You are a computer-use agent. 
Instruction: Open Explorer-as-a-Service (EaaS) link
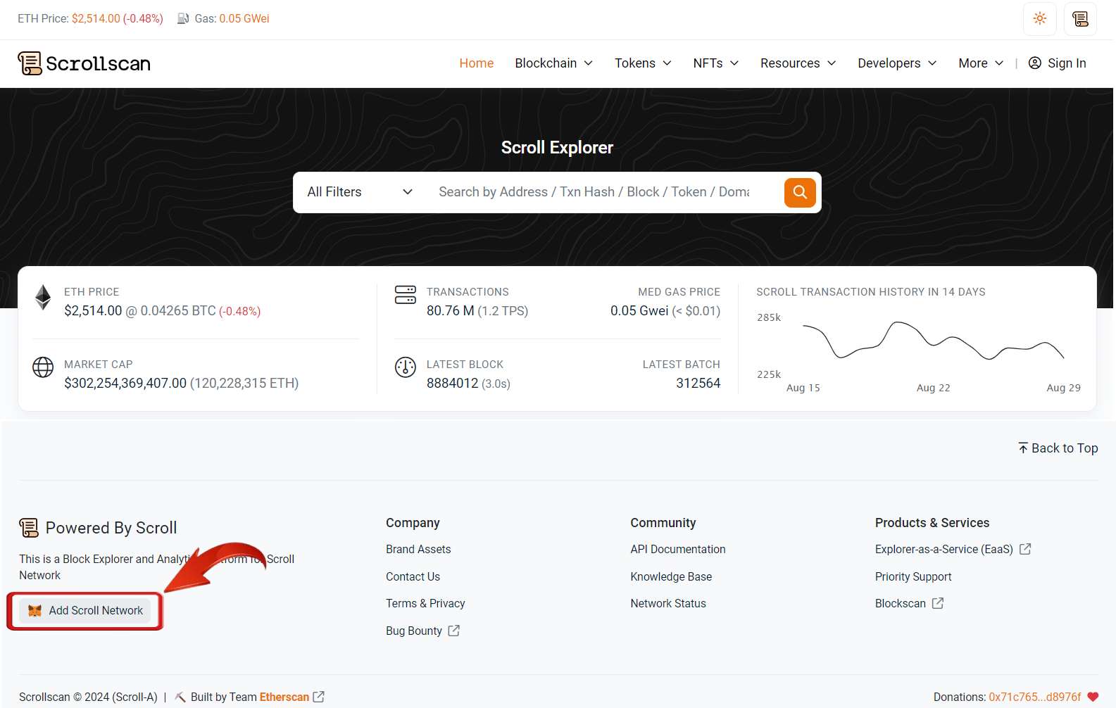click(x=944, y=550)
